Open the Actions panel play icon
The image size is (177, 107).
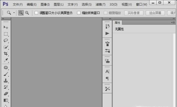[107, 34]
